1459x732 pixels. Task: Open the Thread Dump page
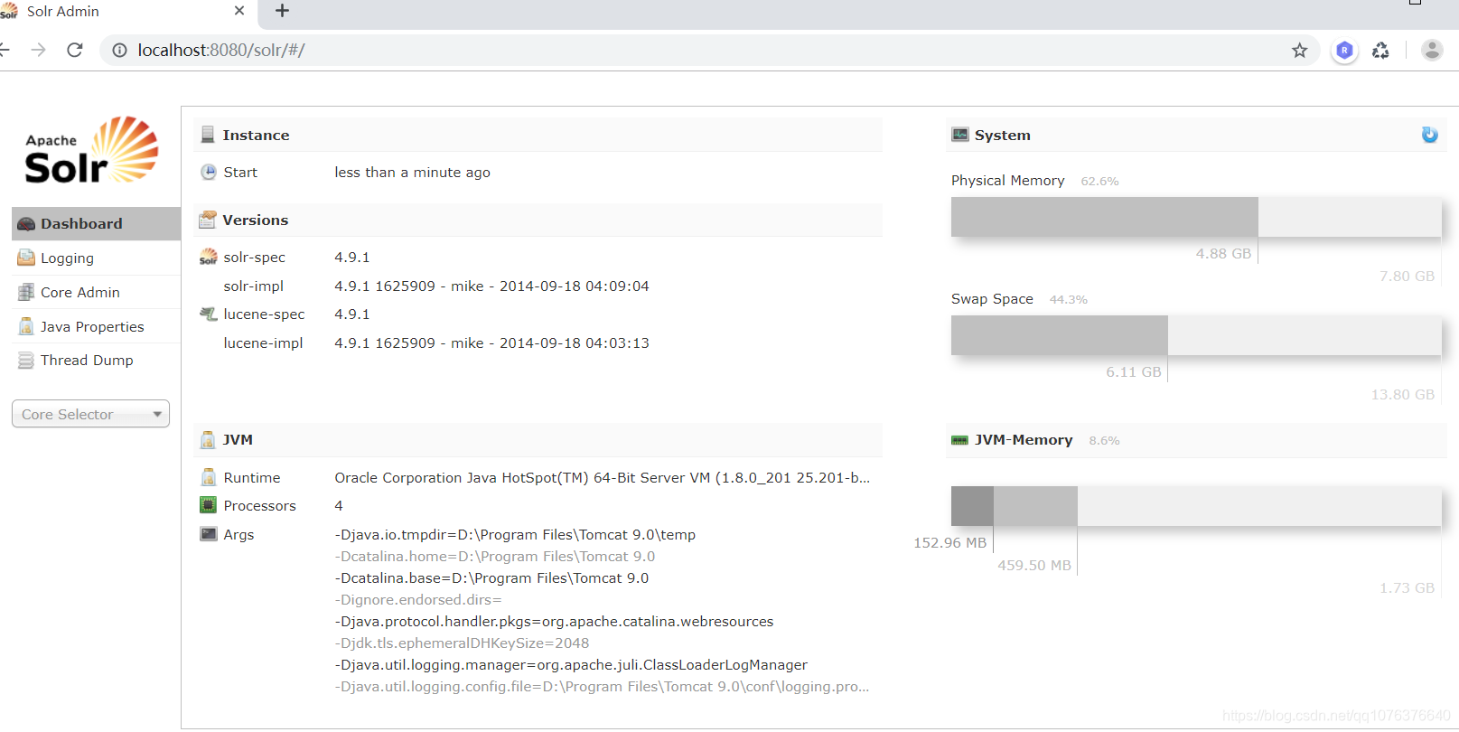96,361
